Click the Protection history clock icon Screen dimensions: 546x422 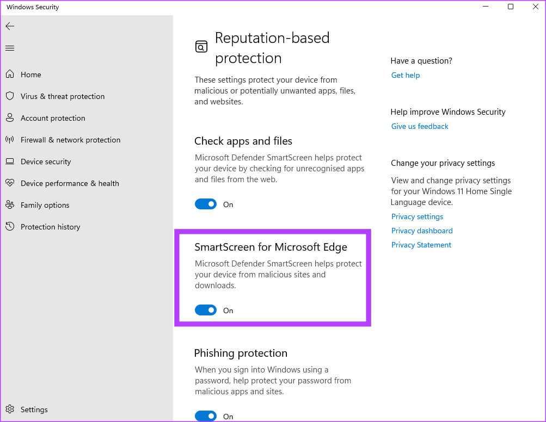coord(10,226)
